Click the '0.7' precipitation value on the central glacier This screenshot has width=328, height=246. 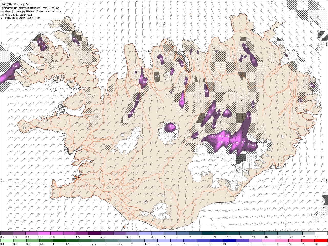[x=172, y=127]
